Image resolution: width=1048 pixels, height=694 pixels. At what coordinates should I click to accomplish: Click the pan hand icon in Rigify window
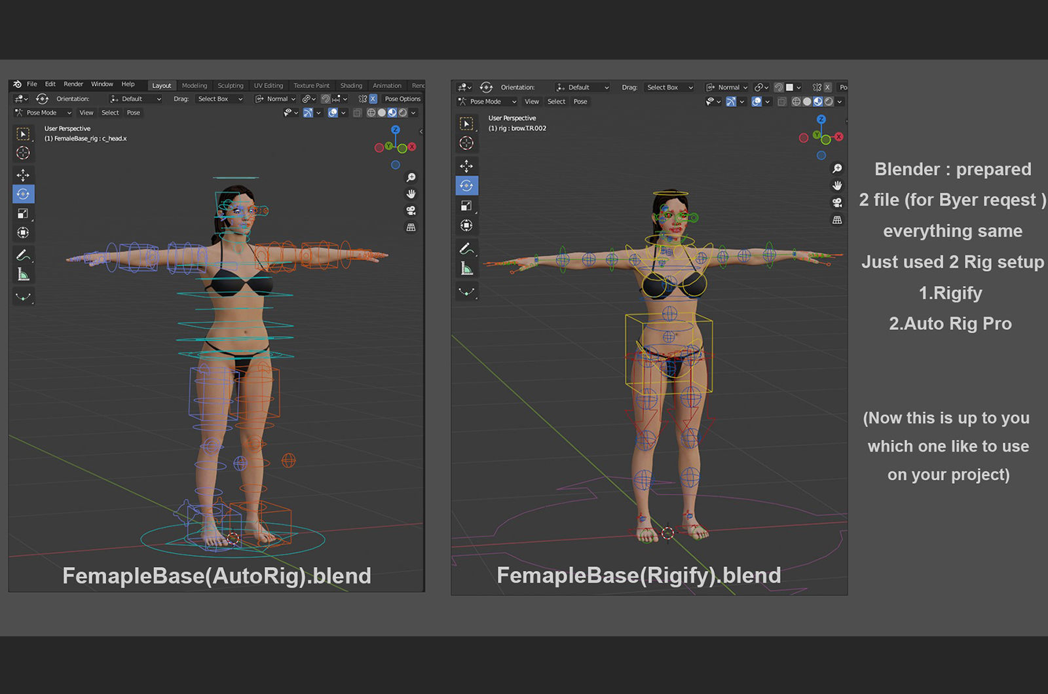coord(837,186)
